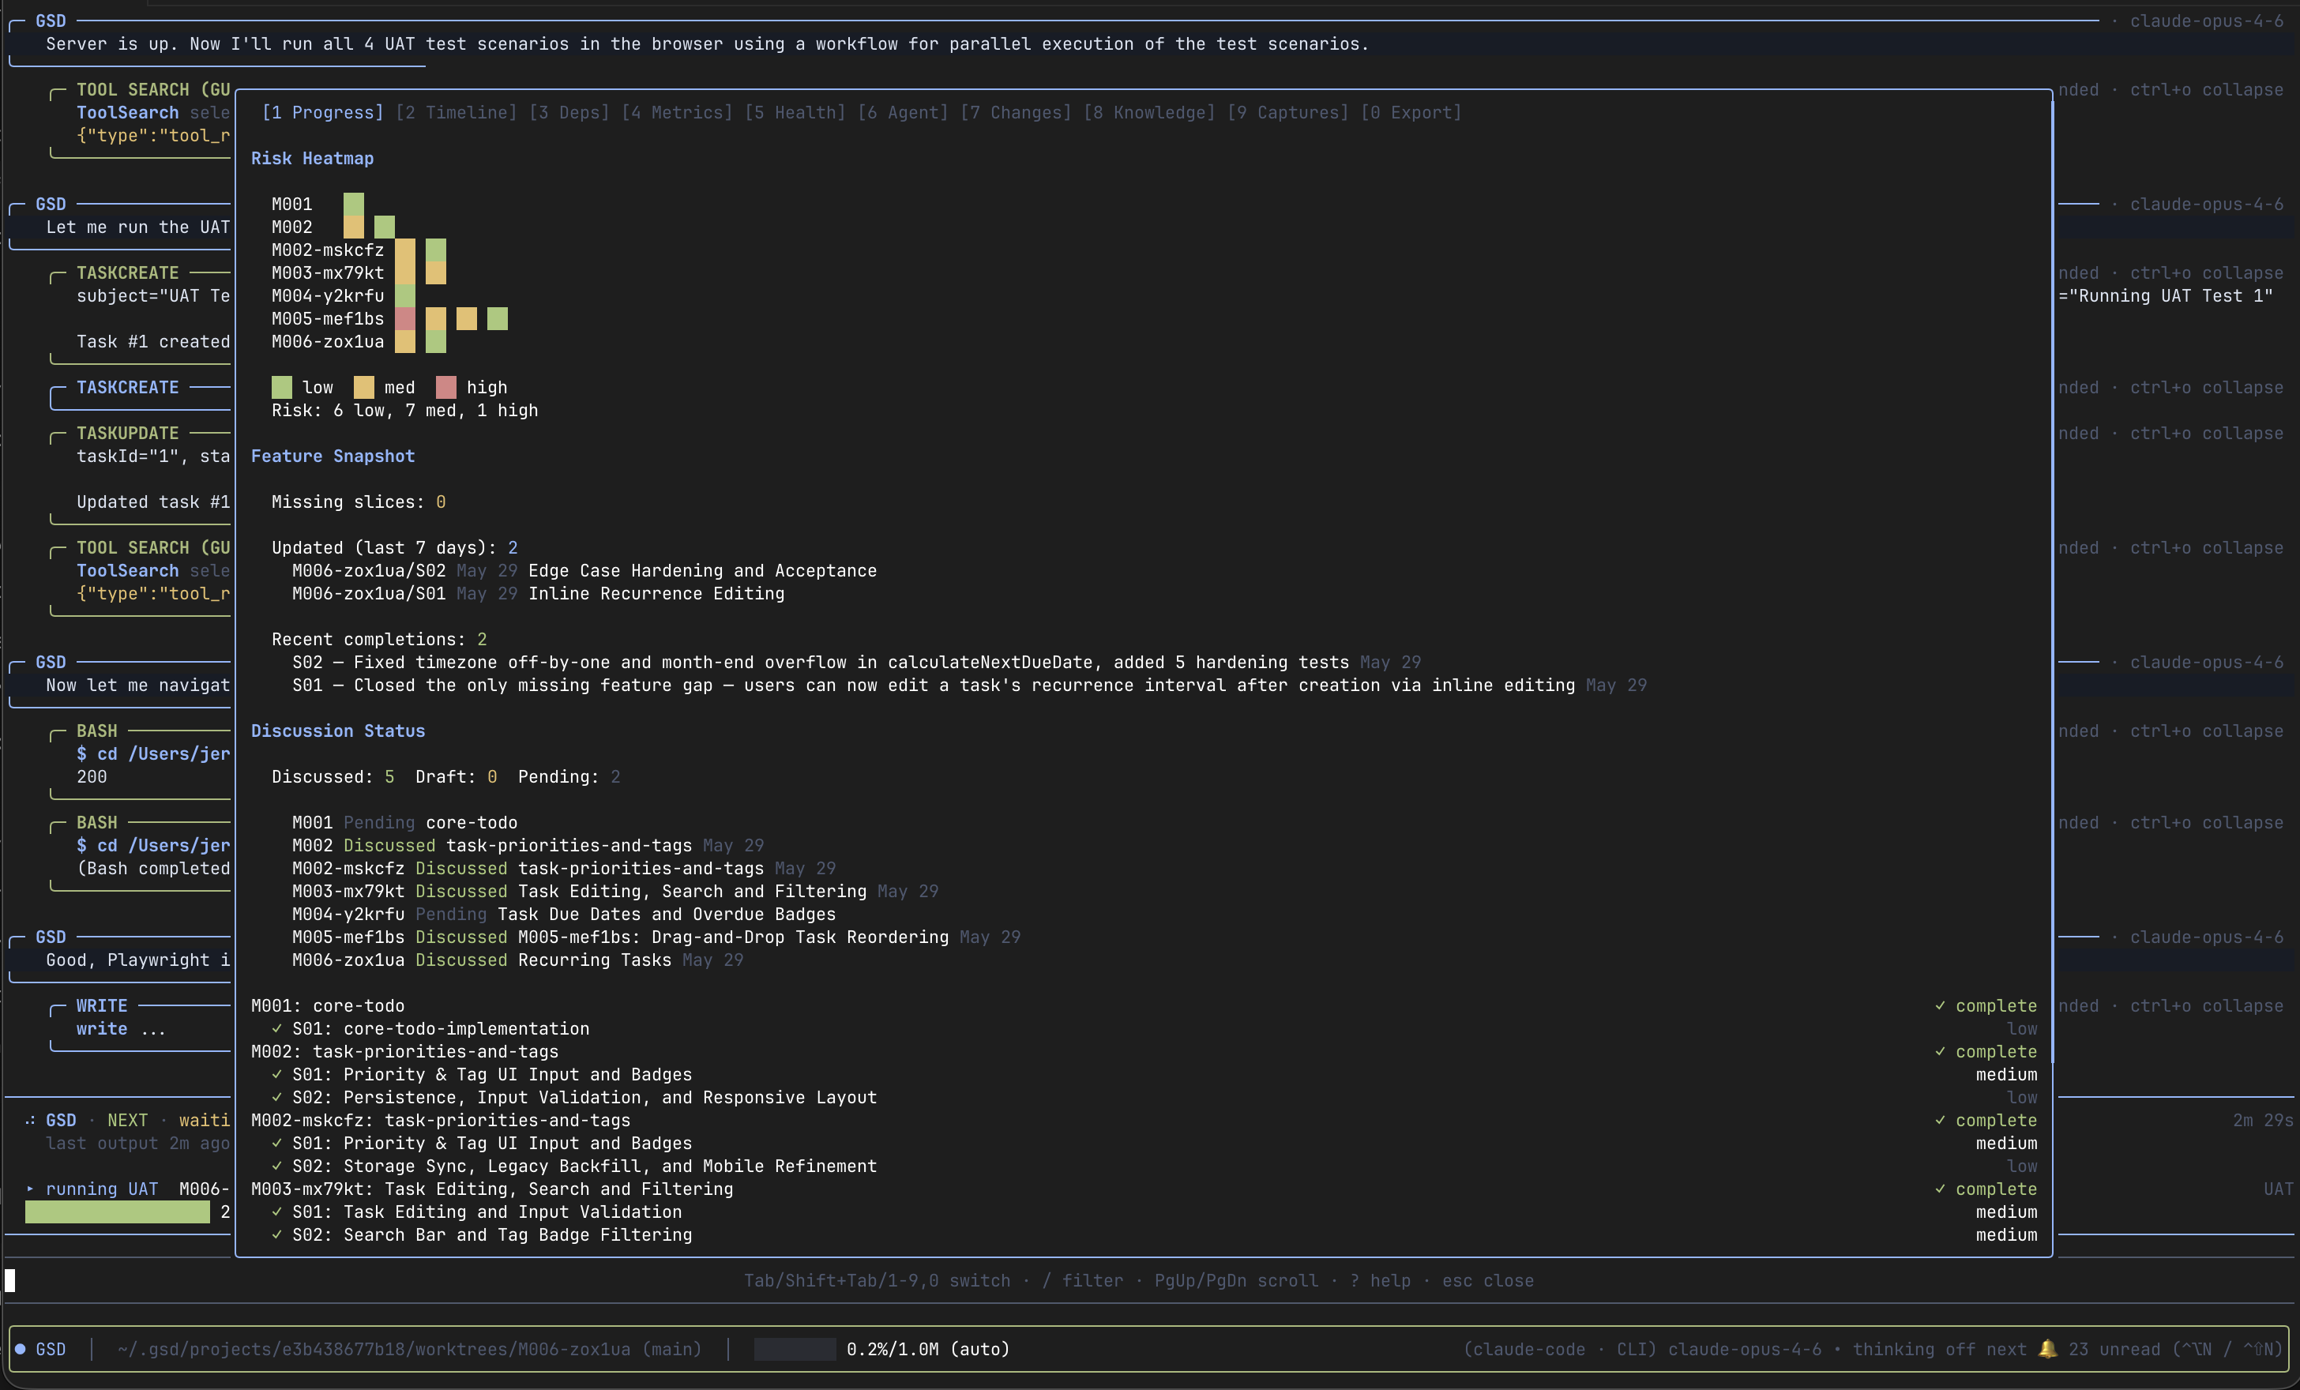Click the S02 Fixed timezone off-by-one completion entry

coord(856,662)
